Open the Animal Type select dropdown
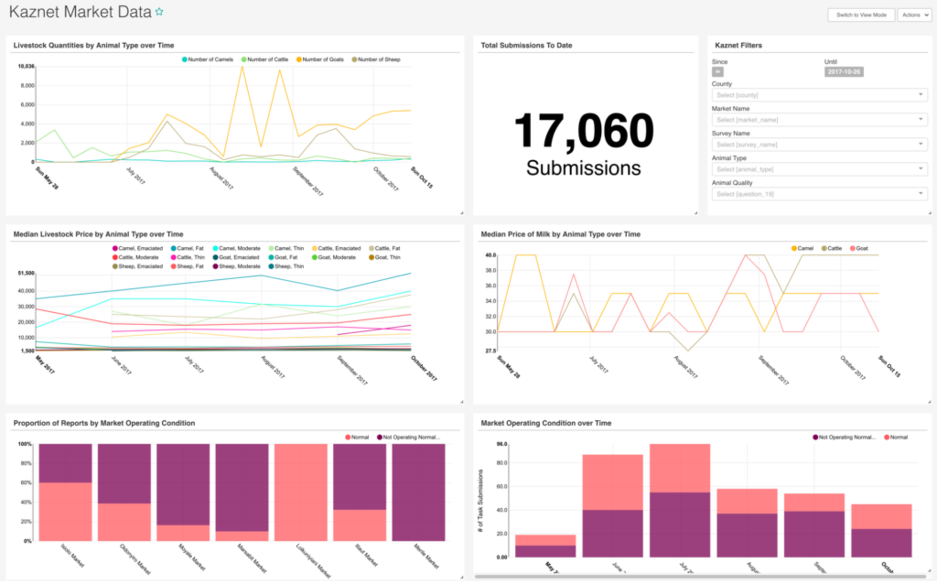The width and height of the screenshot is (937, 581). pyautogui.click(x=819, y=169)
